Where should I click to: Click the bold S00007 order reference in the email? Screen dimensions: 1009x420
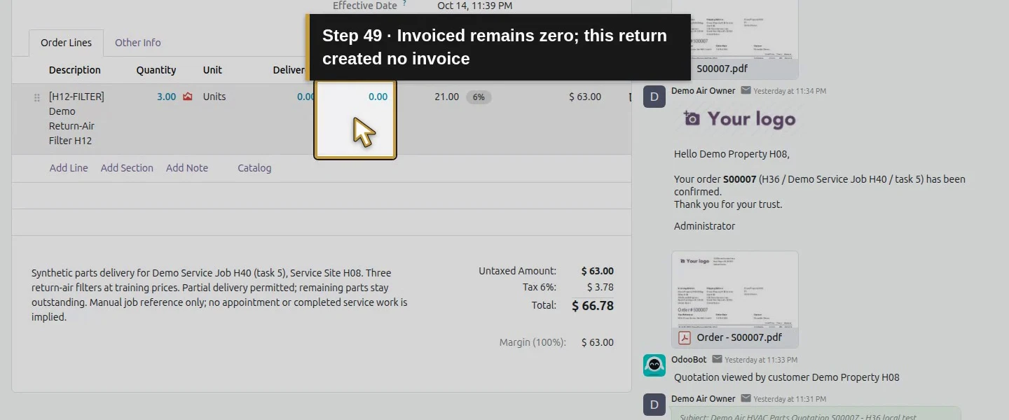pos(740,179)
